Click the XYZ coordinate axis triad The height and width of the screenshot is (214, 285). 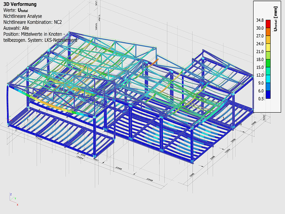point(13,199)
